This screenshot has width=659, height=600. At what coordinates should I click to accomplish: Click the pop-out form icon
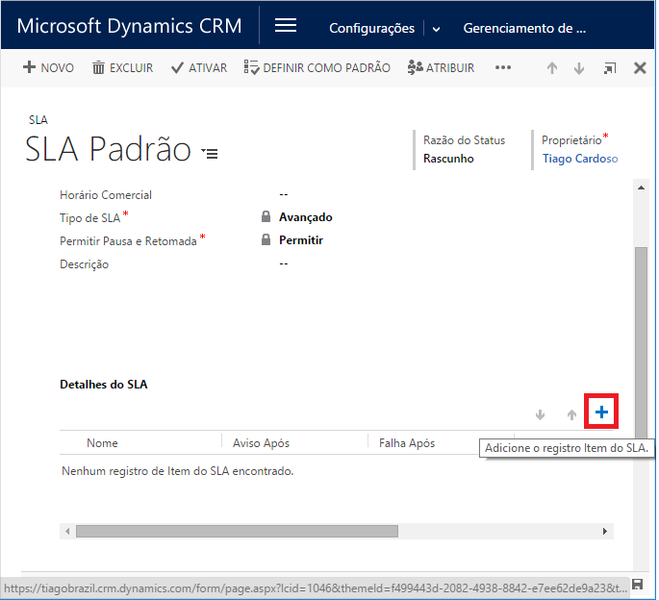(610, 68)
